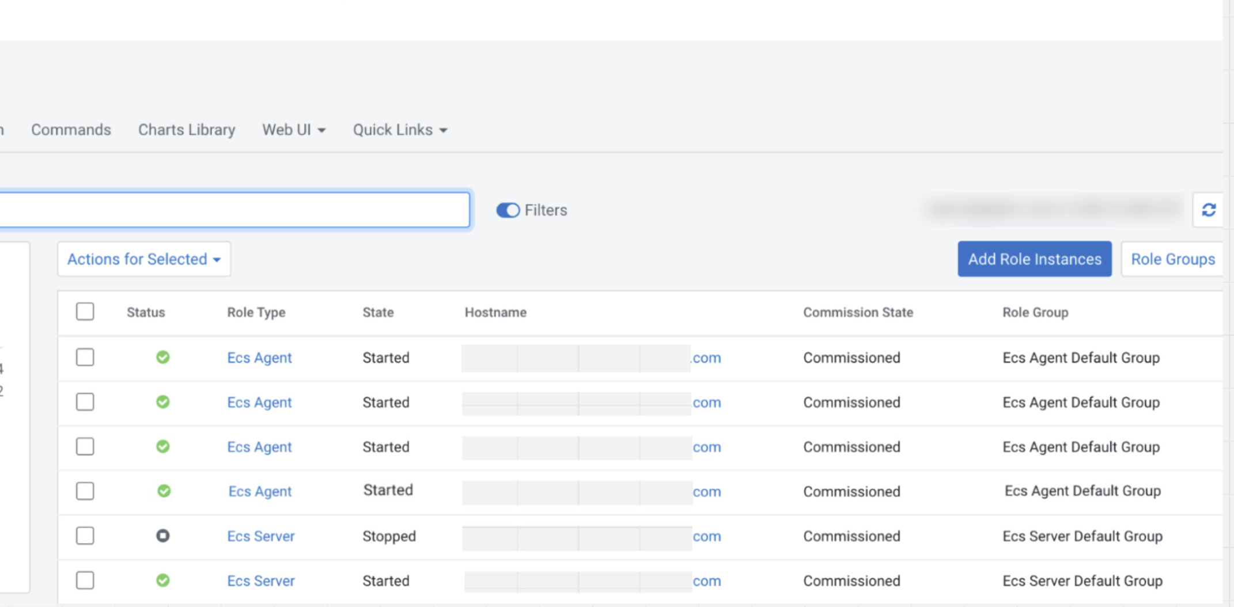Click the stopped status icon for Ecs Server
The width and height of the screenshot is (1234, 607).
[163, 536]
